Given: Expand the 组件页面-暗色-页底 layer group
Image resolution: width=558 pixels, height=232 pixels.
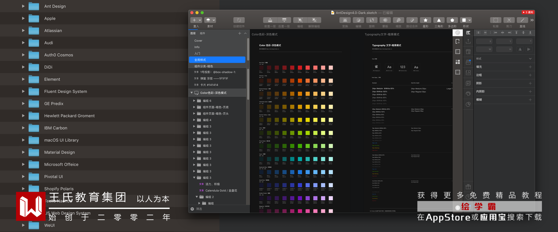Looking at the screenshot, I should tap(194, 107).
